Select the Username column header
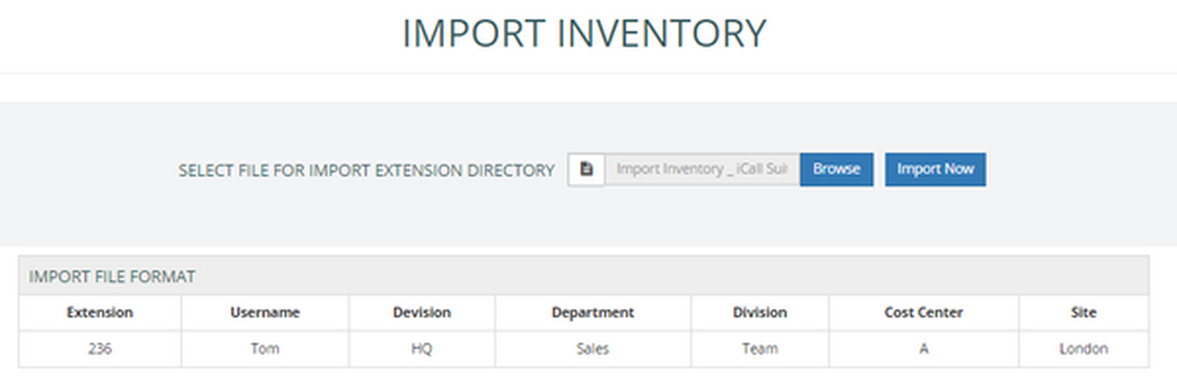1177x386 pixels. [x=265, y=313]
